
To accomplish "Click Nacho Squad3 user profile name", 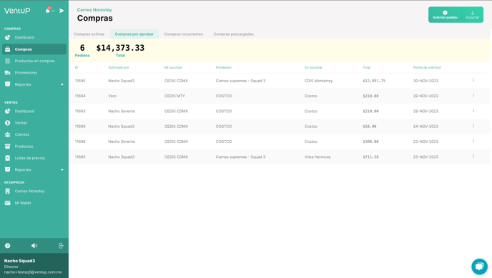I will click(19, 261).
